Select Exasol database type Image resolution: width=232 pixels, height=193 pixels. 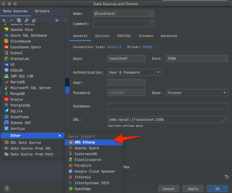pyautogui.click(x=33, y=53)
